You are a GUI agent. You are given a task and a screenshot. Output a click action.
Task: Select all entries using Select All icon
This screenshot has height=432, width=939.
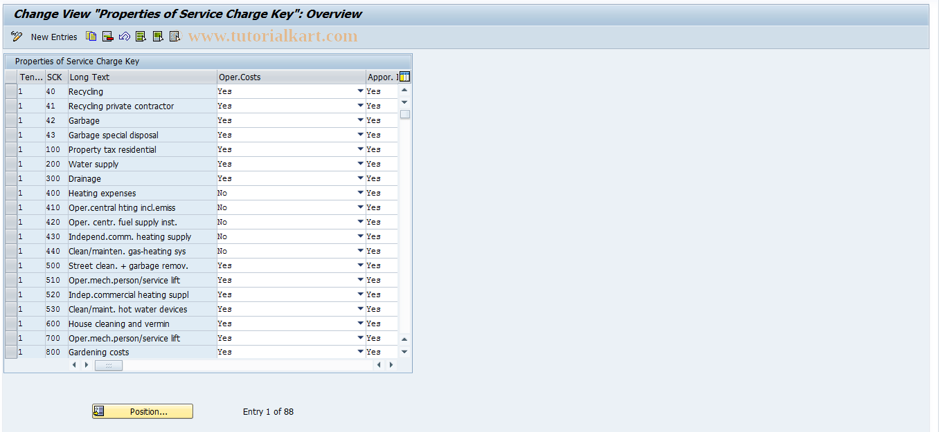point(141,36)
